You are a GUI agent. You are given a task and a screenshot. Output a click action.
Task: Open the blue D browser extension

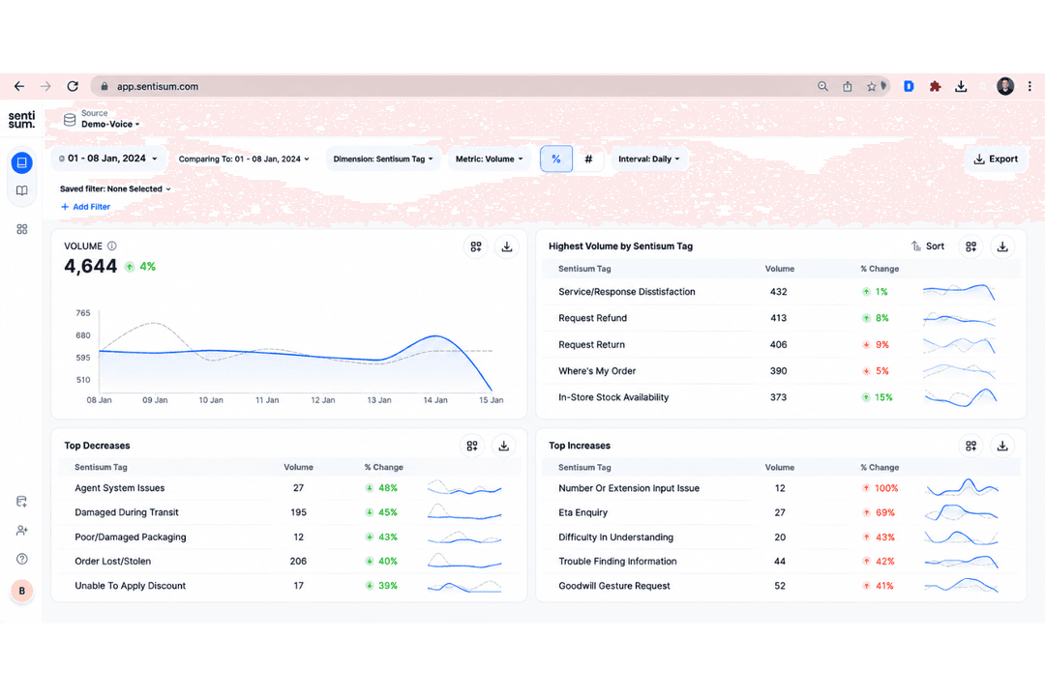909,87
